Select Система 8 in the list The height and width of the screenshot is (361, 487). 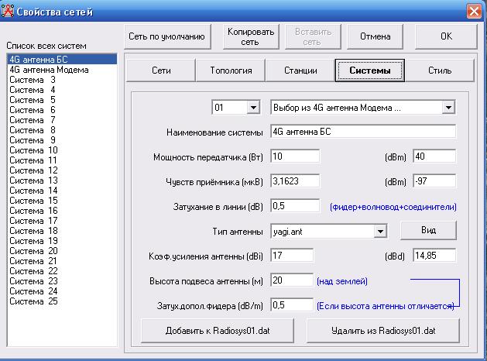pos(62,130)
